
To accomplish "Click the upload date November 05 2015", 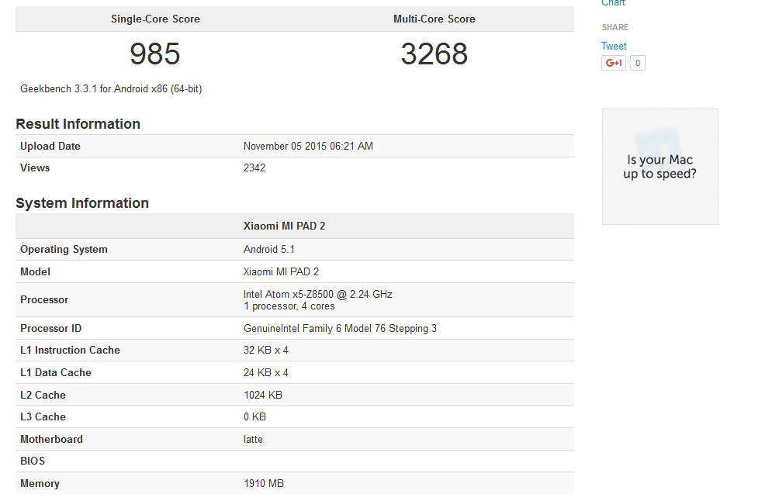I will pos(308,147).
